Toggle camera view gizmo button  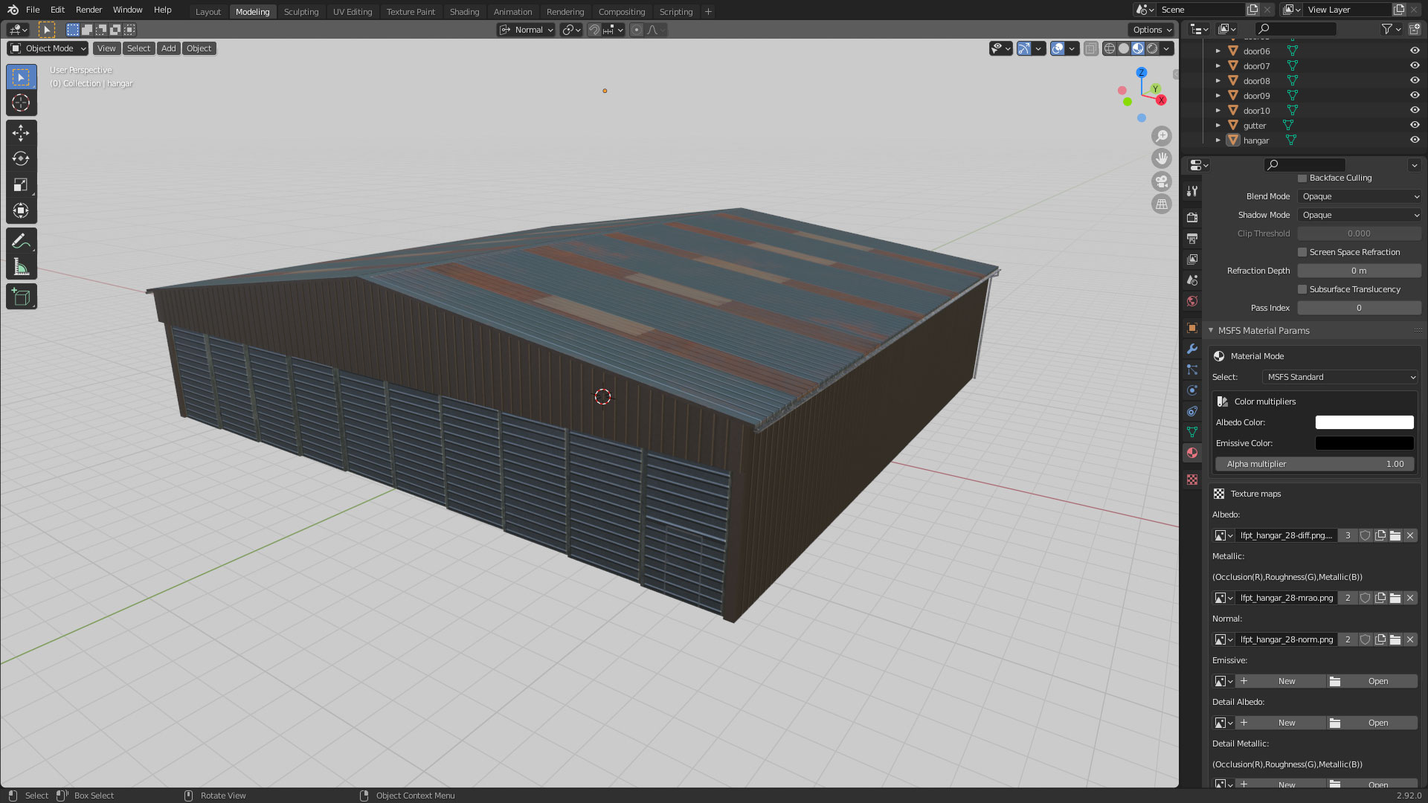(1161, 181)
